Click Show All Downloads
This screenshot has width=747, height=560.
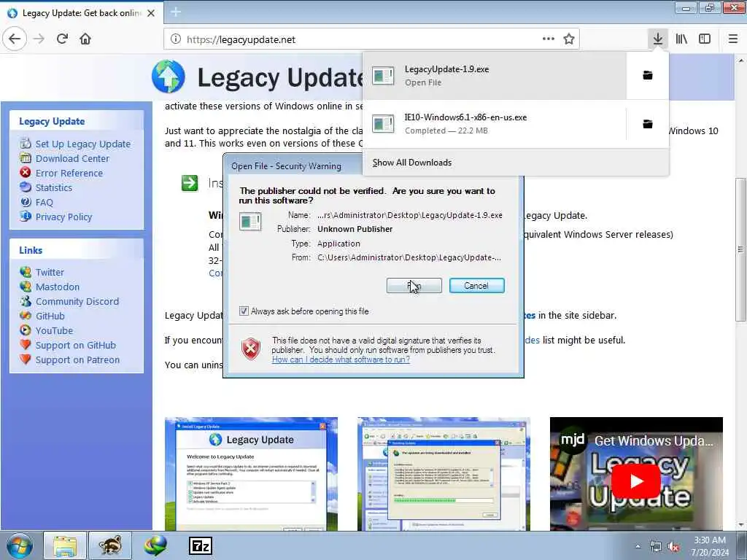(412, 163)
